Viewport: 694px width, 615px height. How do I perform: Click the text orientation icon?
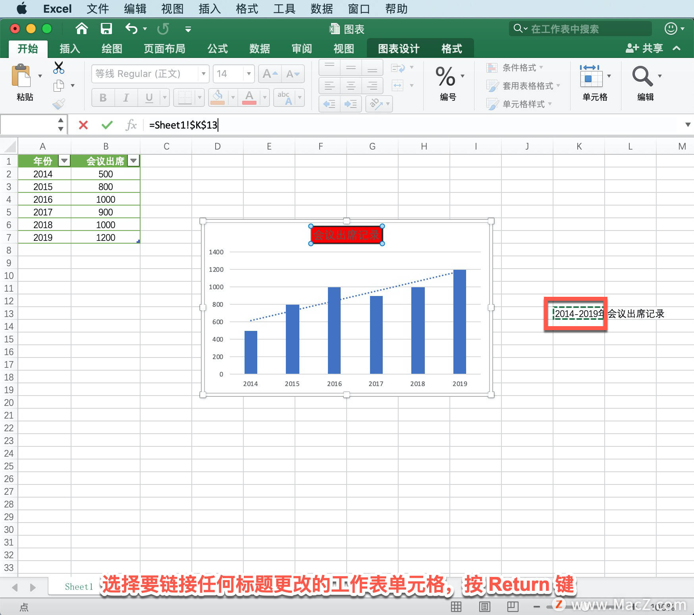pyautogui.click(x=376, y=104)
